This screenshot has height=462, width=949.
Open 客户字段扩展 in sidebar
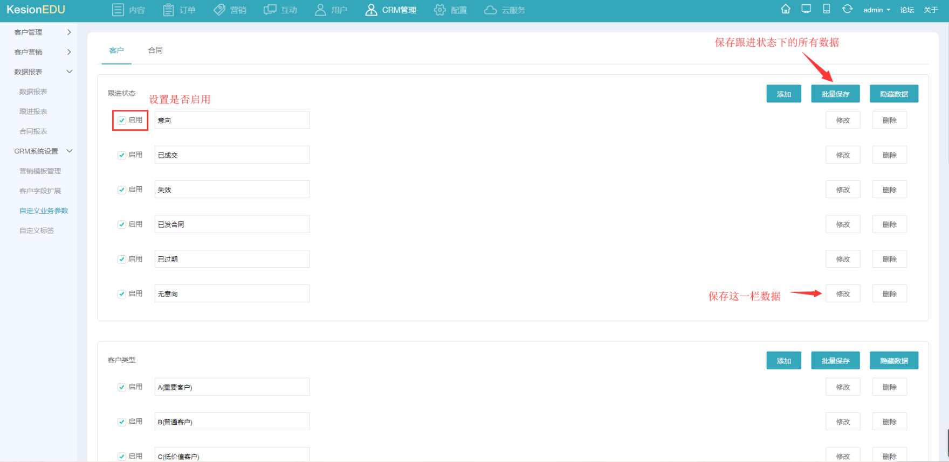pos(40,191)
